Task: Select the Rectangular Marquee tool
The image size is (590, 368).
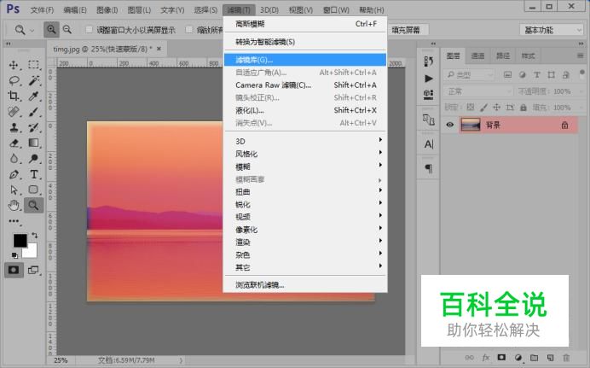Action: (x=33, y=65)
